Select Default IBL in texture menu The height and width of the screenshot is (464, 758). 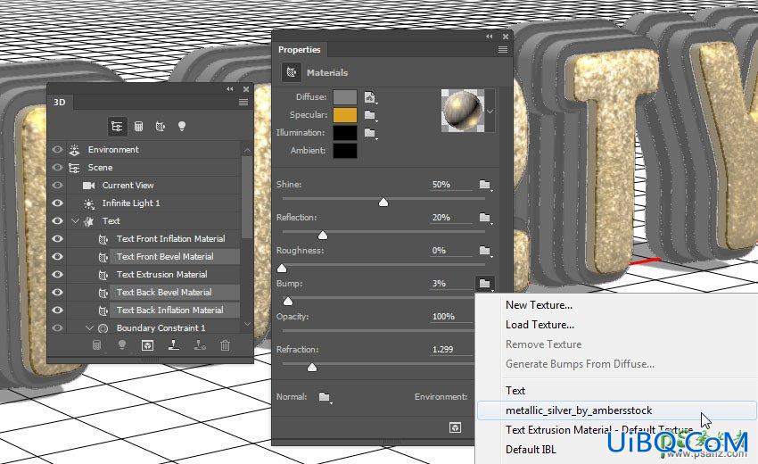(x=531, y=450)
